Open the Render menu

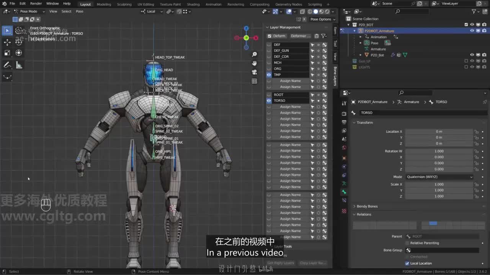[36, 3]
